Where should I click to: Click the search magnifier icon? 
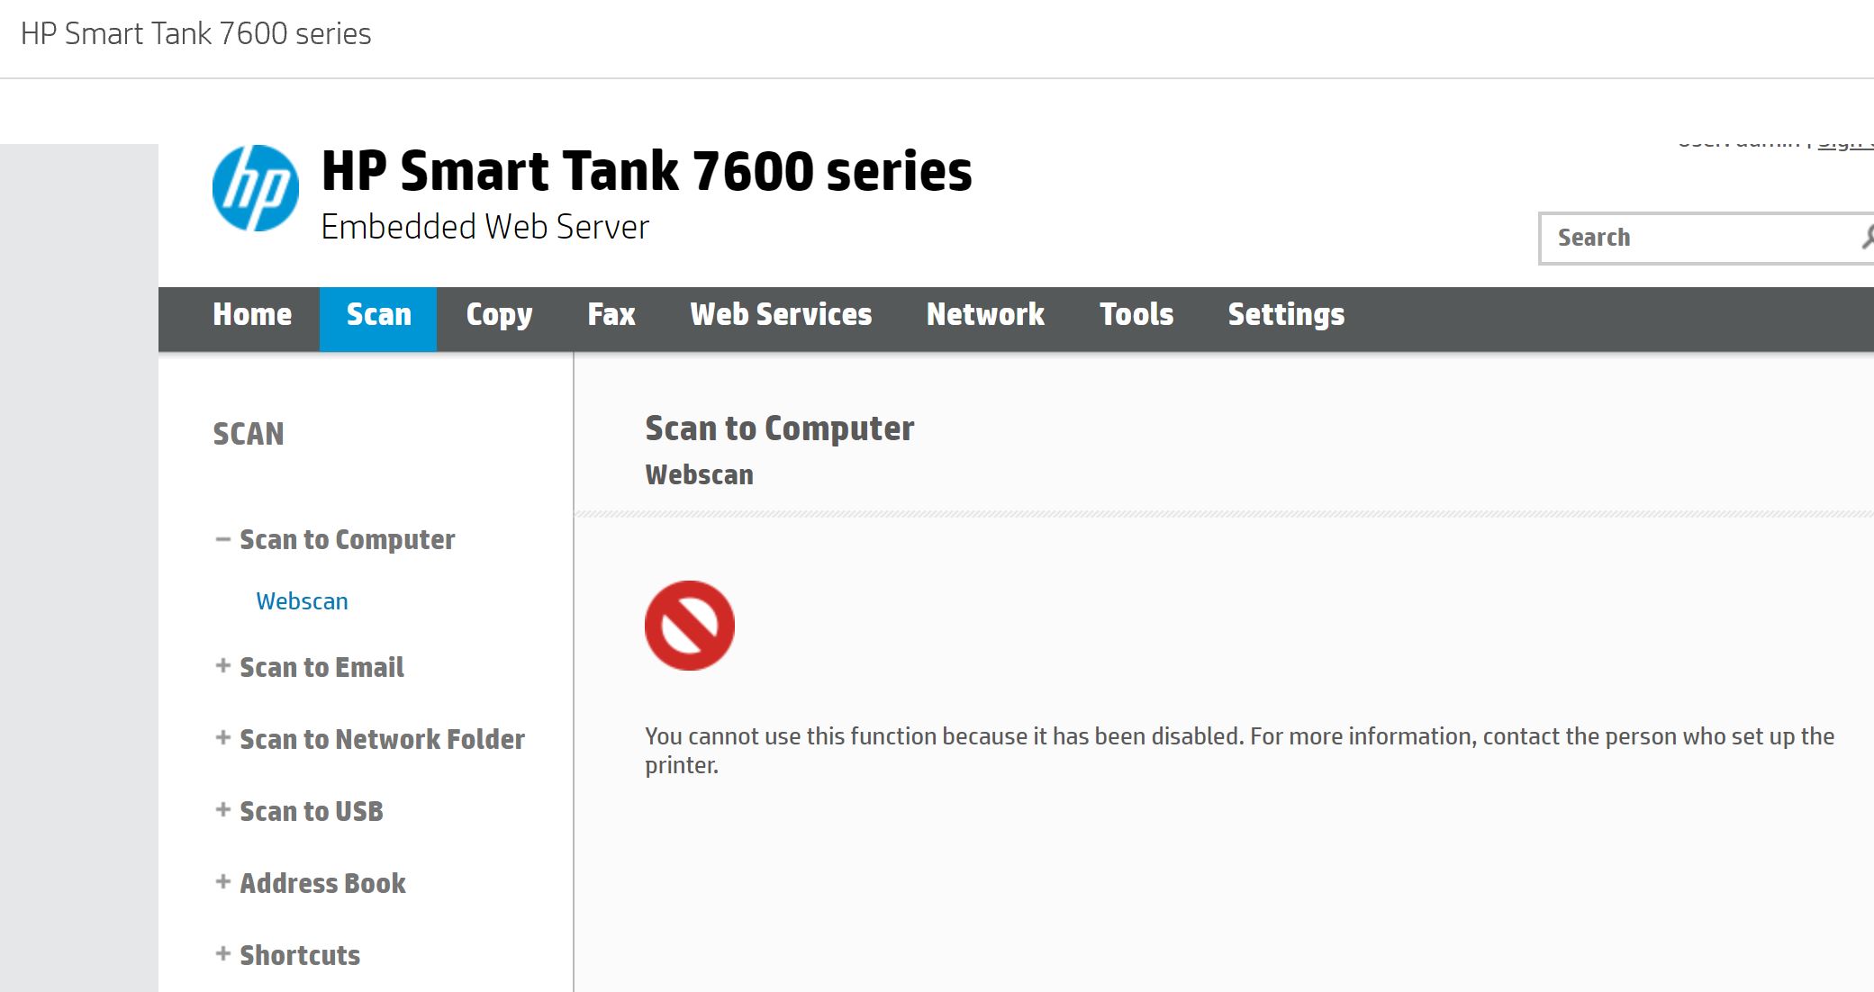1867,238
